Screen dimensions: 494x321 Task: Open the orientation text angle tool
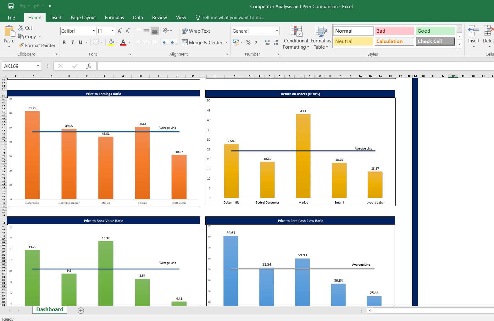coord(166,31)
